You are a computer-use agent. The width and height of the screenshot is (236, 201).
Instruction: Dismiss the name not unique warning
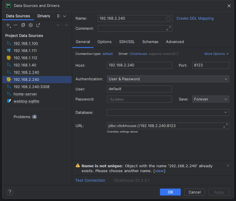coord(228,165)
